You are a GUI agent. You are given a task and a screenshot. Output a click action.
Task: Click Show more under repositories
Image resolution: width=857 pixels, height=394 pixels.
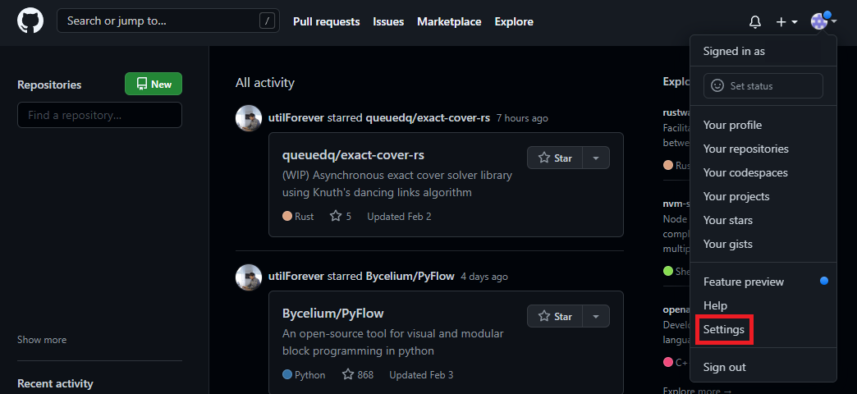pos(42,340)
